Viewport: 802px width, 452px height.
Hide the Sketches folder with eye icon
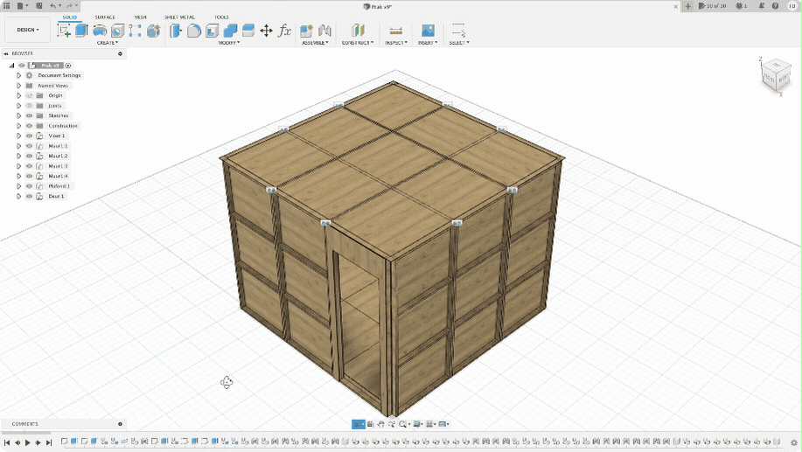tap(29, 115)
